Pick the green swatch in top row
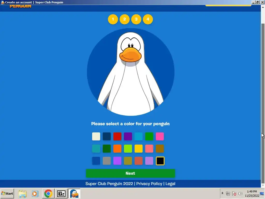This screenshot has width=265, height=199. pyautogui.click(x=149, y=136)
